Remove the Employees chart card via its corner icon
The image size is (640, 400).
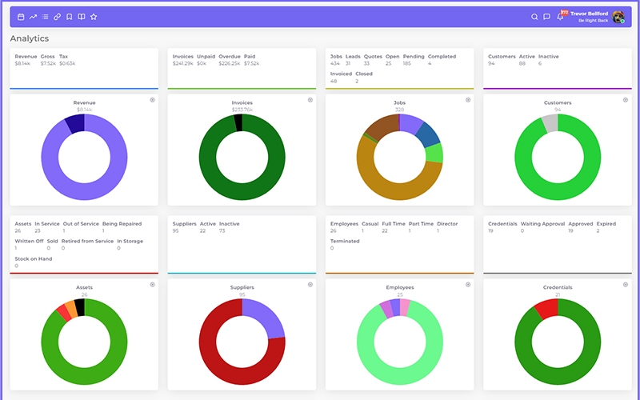click(468, 285)
